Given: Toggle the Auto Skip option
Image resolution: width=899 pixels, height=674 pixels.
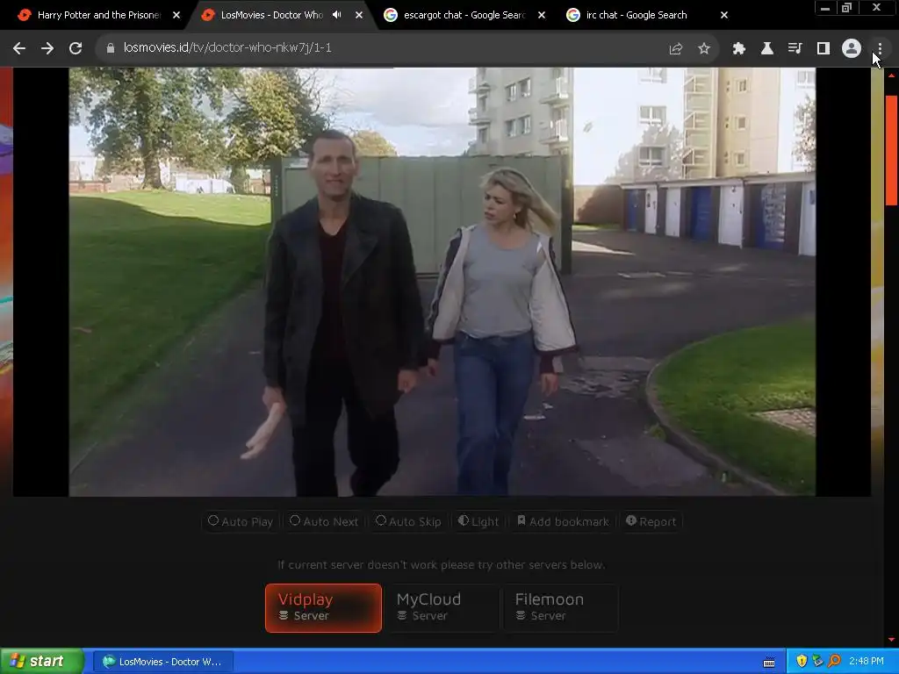Looking at the screenshot, I should pyautogui.click(x=408, y=521).
